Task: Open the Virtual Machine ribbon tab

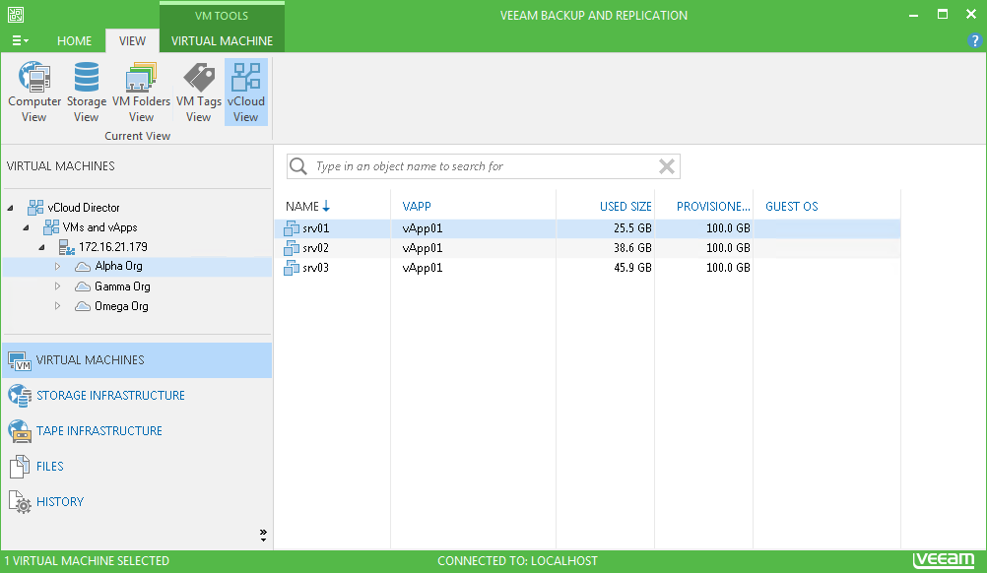Action: [x=223, y=41]
